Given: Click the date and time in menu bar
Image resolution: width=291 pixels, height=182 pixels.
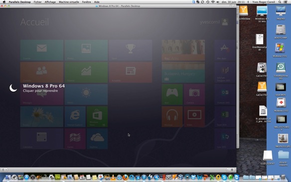Looking at the screenshot, I should (234, 2).
